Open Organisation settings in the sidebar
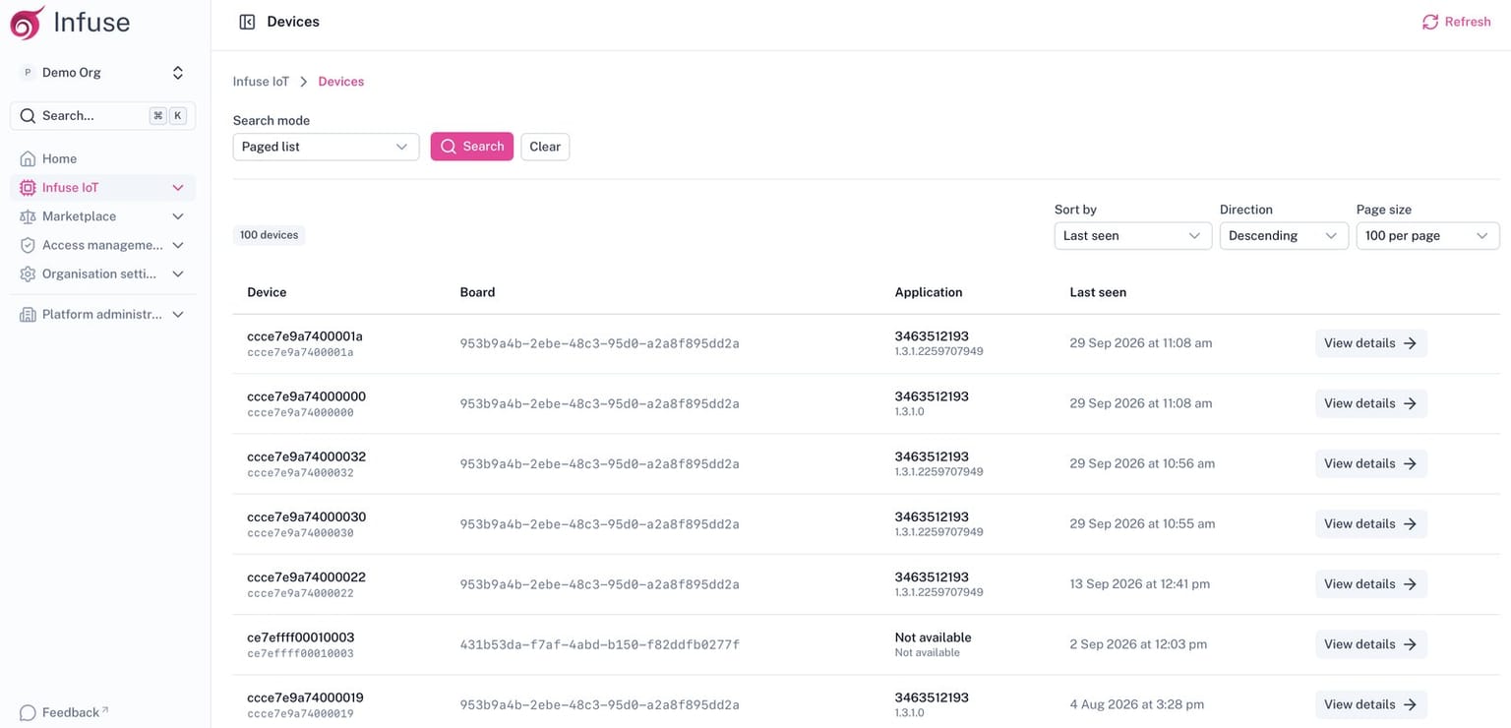The height and width of the screenshot is (728, 1511). pyautogui.click(x=103, y=273)
